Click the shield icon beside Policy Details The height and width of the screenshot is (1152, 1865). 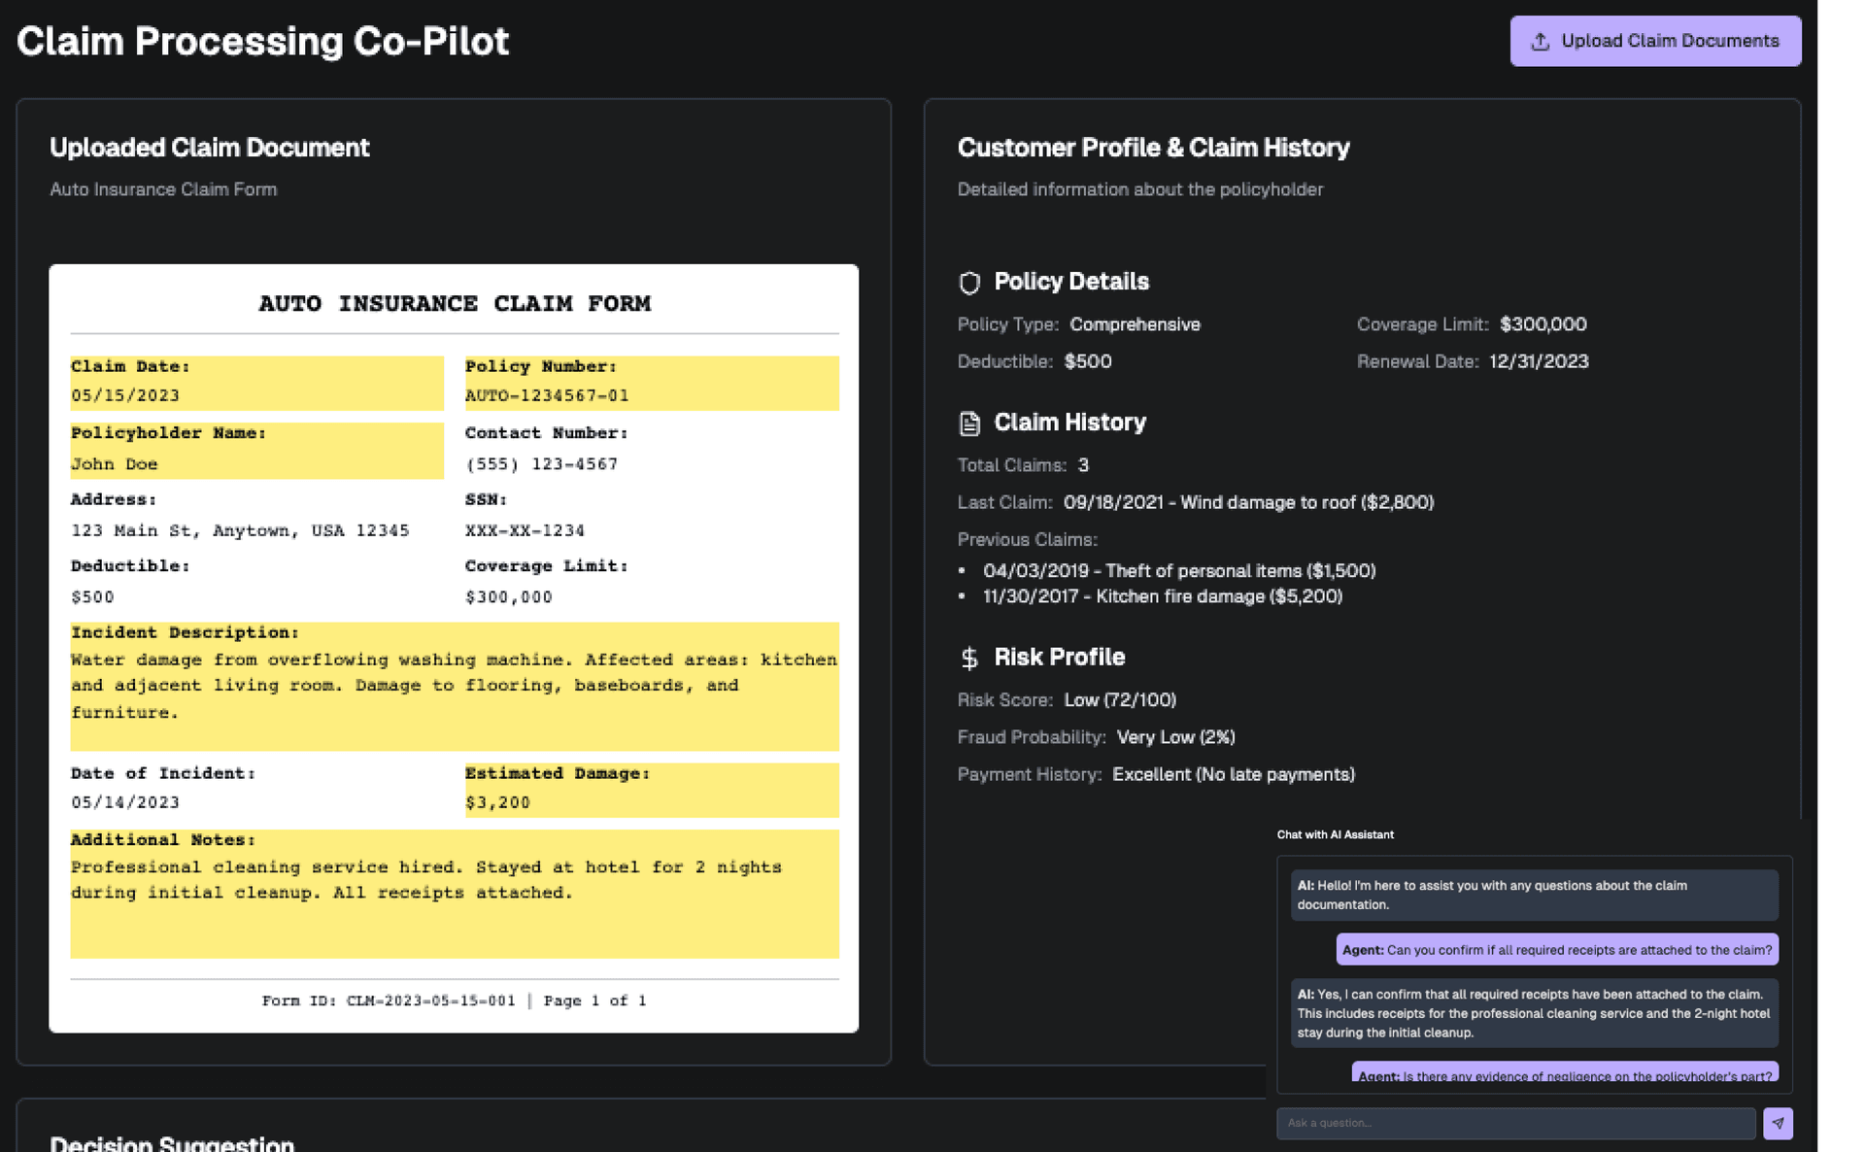tap(968, 283)
